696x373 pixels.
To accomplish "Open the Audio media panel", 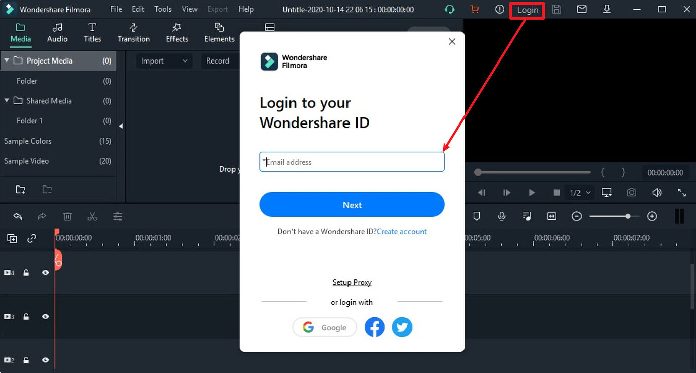I will [57, 33].
